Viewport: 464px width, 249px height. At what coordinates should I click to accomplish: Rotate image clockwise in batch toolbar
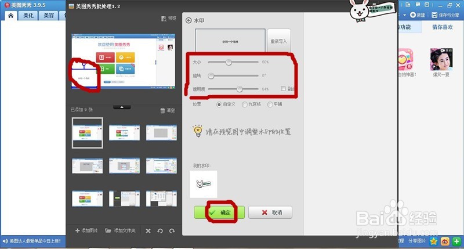pyautogui.click(x=172, y=230)
